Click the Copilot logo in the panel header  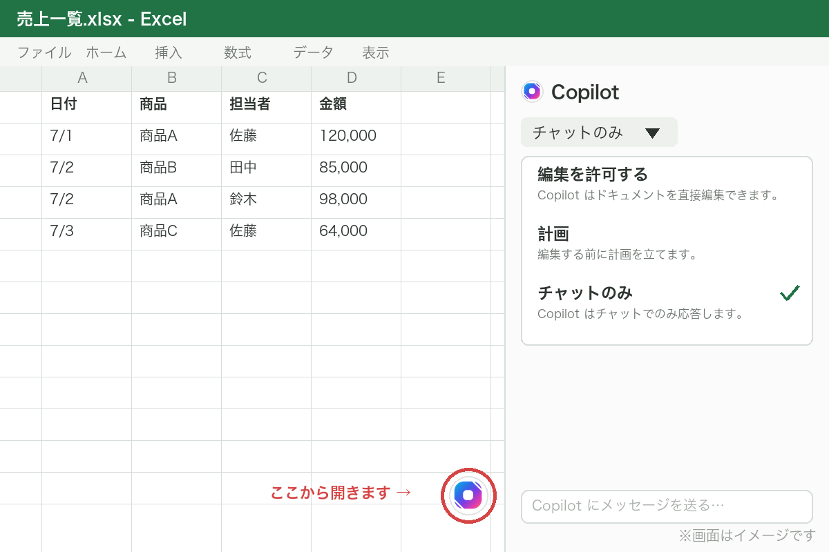tap(532, 91)
